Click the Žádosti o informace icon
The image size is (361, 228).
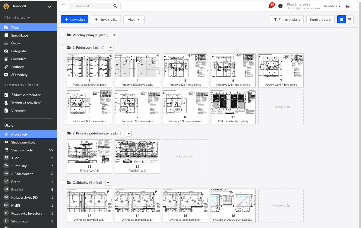point(6,95)
